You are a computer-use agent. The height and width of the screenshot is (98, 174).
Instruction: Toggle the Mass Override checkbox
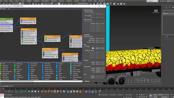click(85, 46)
